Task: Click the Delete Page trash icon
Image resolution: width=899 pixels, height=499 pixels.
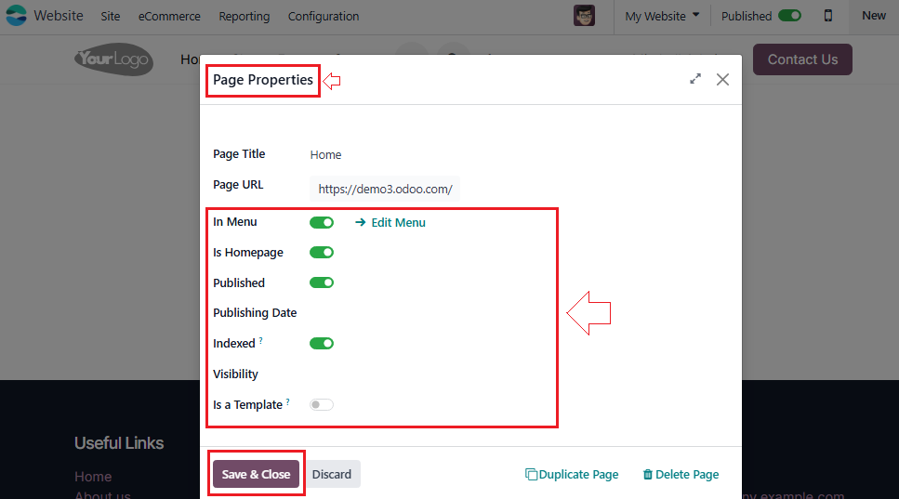Action: 647,474
